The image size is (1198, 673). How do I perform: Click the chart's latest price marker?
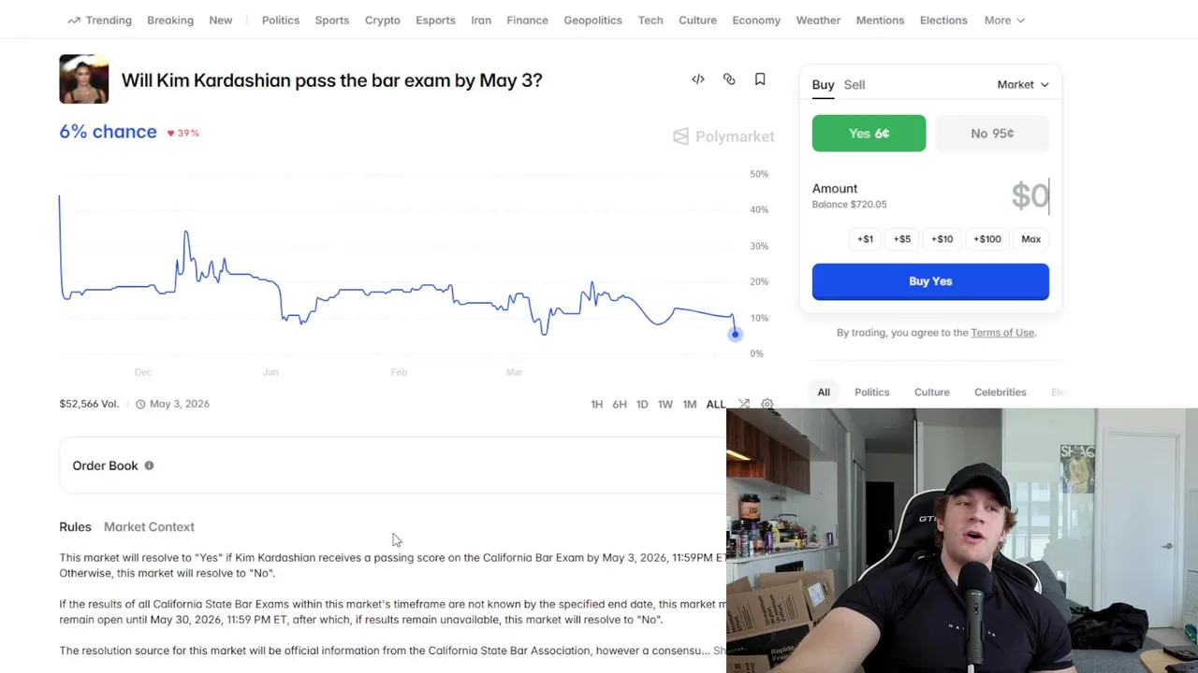(735, 334)
